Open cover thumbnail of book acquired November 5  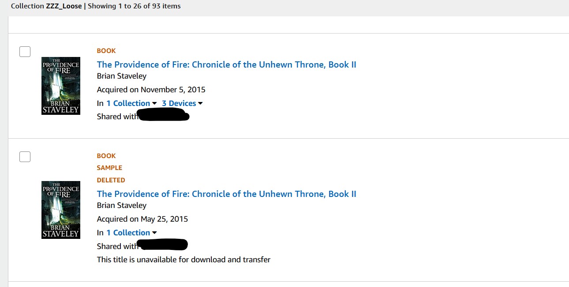click(x=61, y=86)
